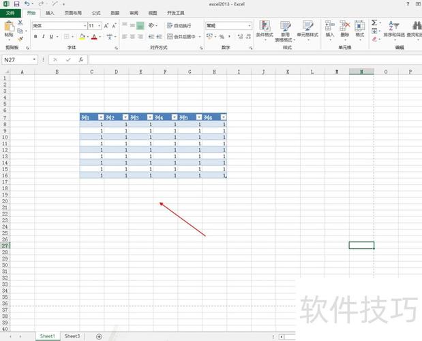Switch to Sheet3 worksheet tab
The height and width of the screenshot is (341, 422).
click(72, 336)
